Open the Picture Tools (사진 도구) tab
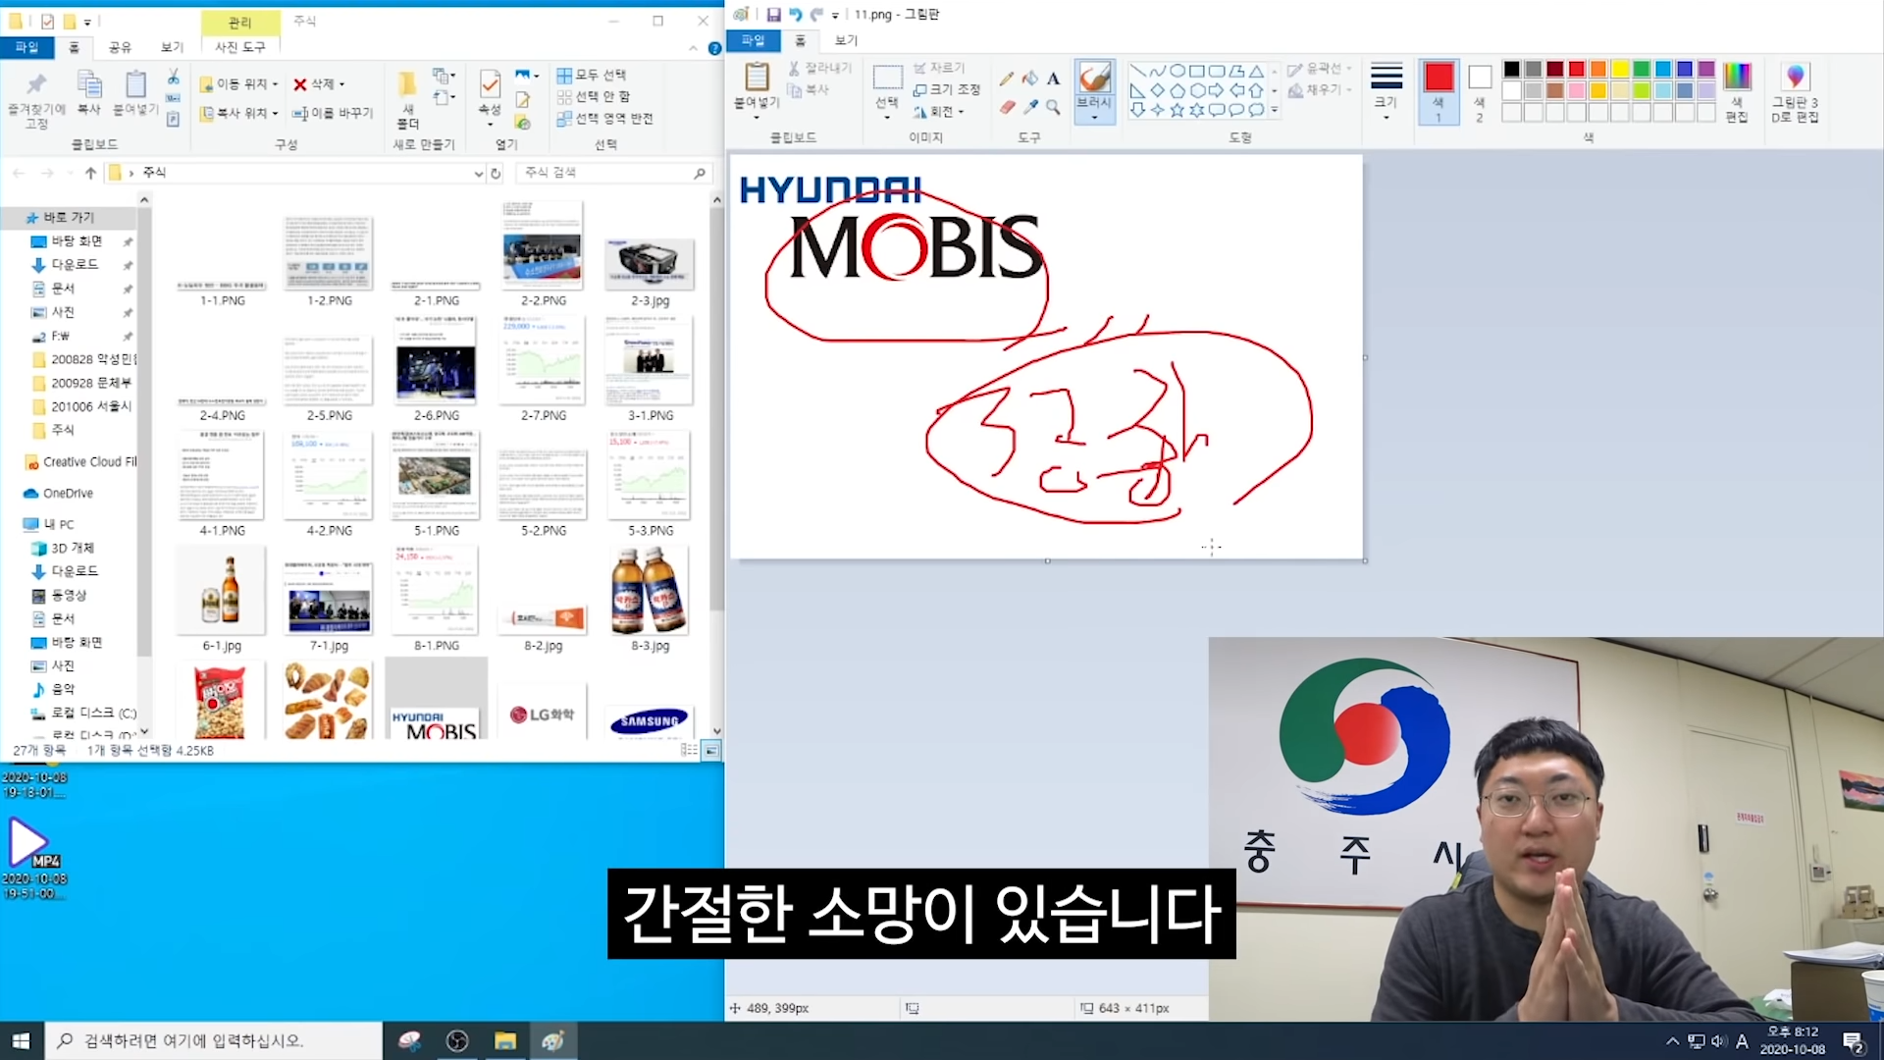This screenshot has height=1060, width=1884. (240, 47)
